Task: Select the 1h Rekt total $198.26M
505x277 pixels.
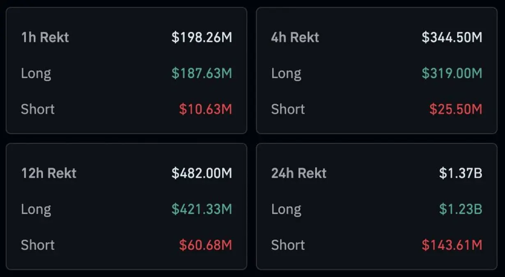Action: pos(202,37)
